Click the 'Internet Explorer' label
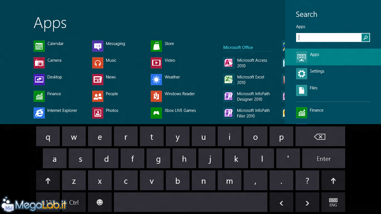This screenshot has width=381, height=214. pyautogui.click(x=62, y=110)
